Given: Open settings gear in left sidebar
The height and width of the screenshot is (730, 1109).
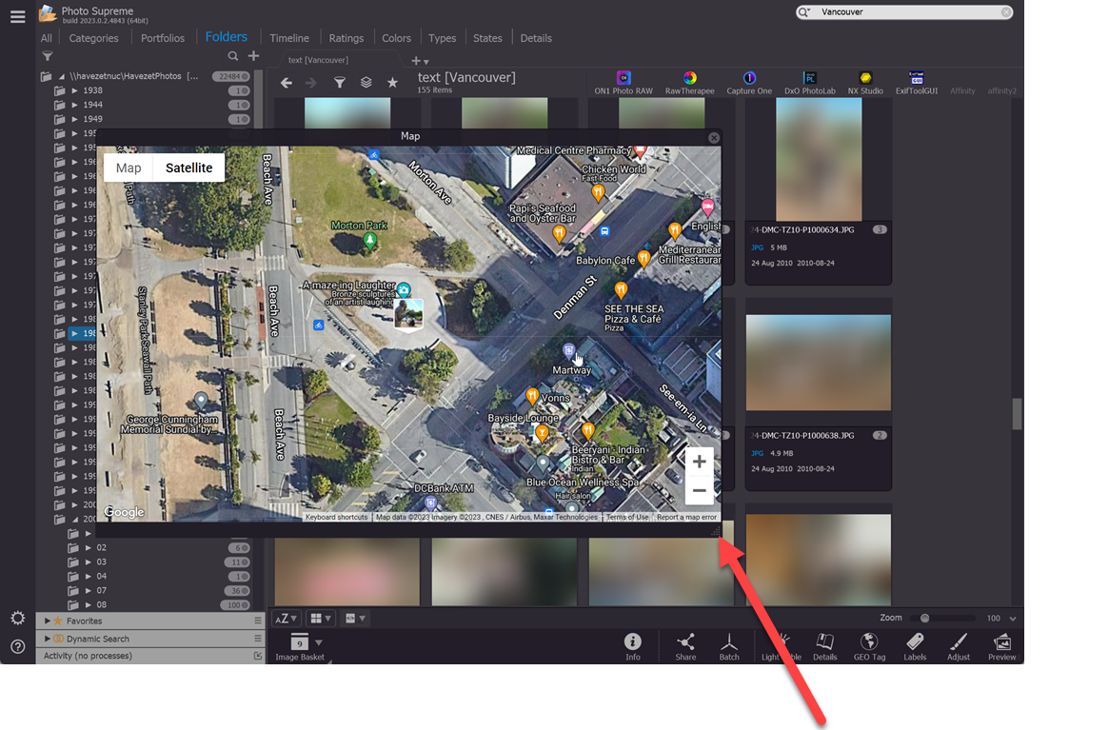Looking at the screenshot, I should [x=18, y=619].
